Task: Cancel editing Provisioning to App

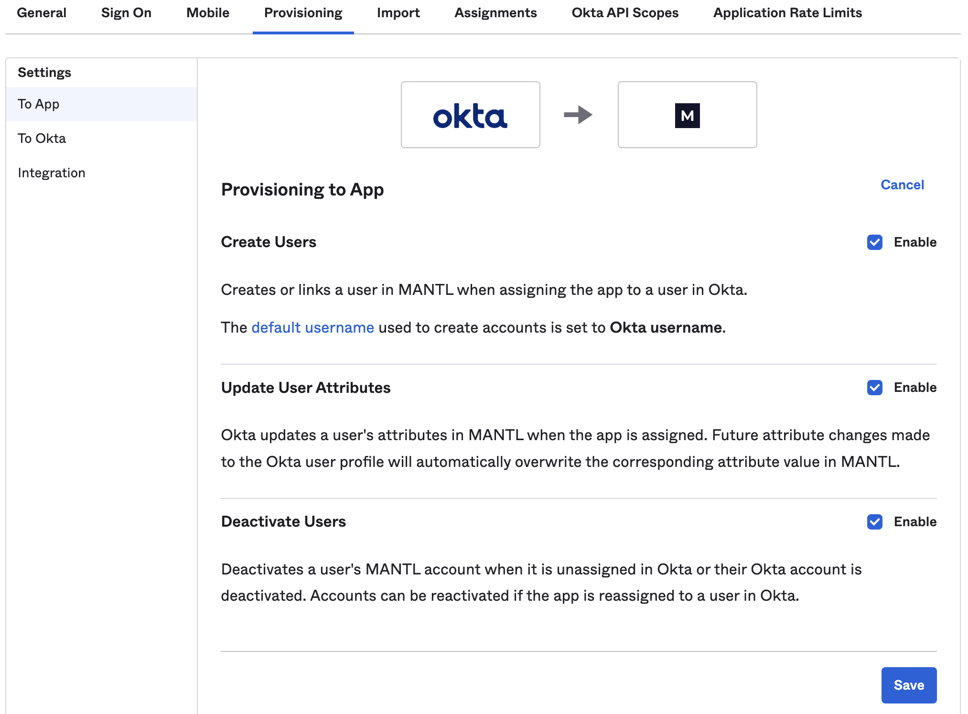Action: pyautogui.click(x=902, y=185)
